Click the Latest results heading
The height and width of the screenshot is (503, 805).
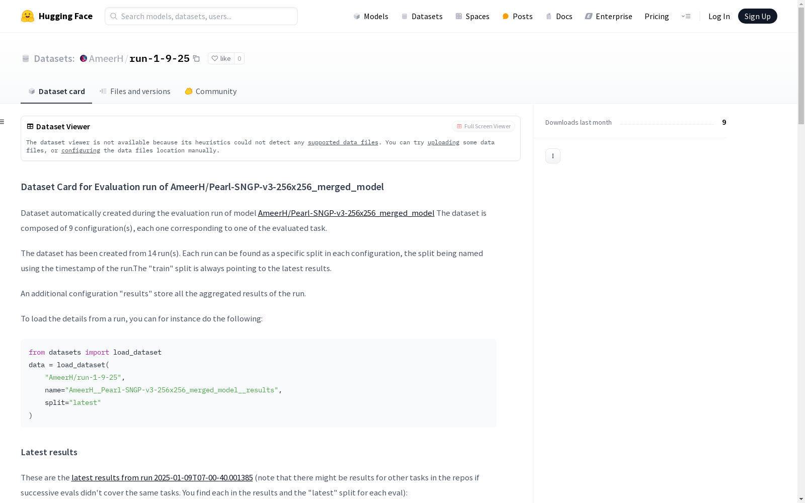[x=49, y=452]
